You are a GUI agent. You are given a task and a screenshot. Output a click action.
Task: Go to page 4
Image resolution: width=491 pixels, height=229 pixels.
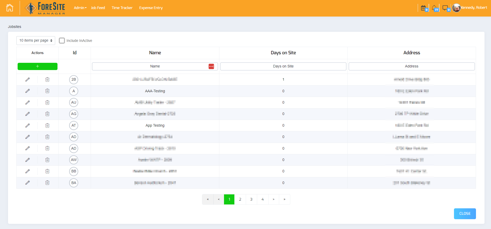pos(263,199)
